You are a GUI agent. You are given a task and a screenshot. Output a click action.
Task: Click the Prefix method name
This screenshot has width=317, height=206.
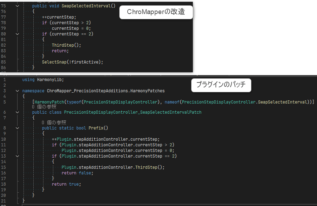tap(96, 128)
